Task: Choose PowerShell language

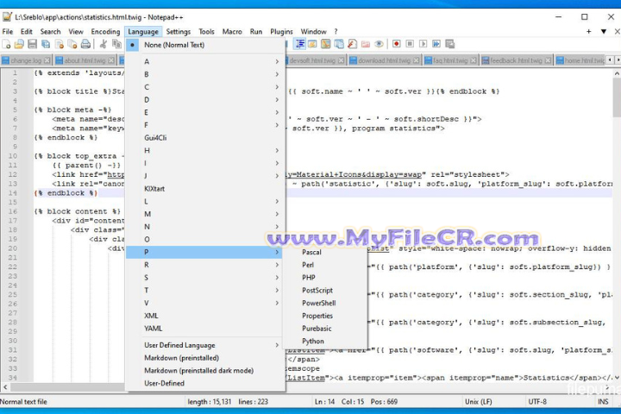Action: pyautogui.click(x=325, y=303)
